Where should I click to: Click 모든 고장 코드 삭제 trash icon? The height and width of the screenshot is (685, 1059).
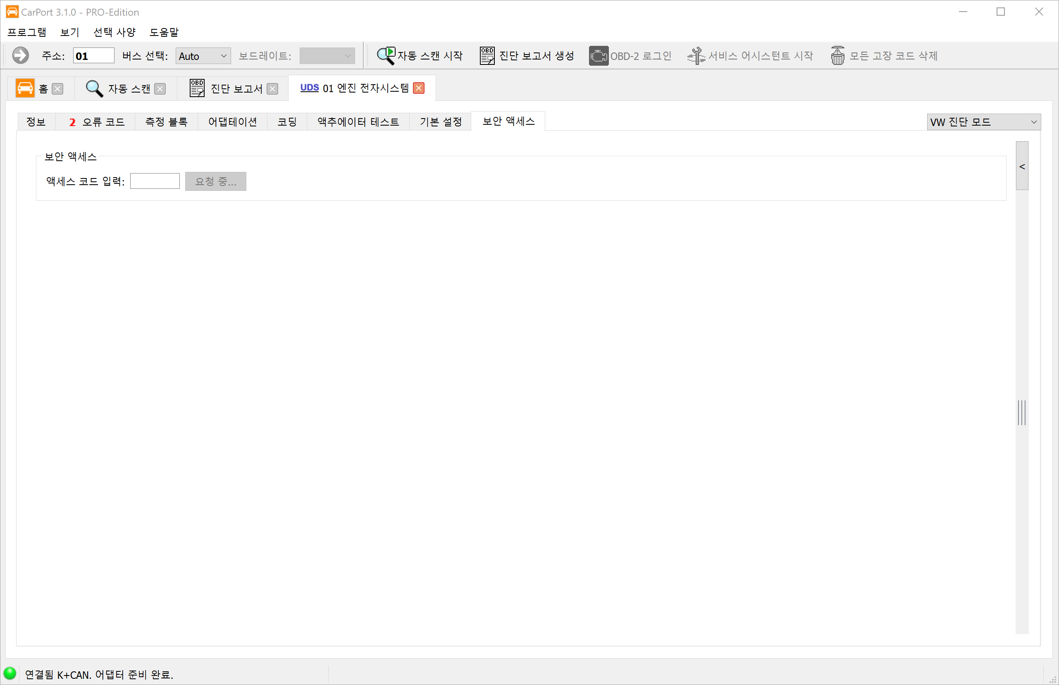pos(837,56)
